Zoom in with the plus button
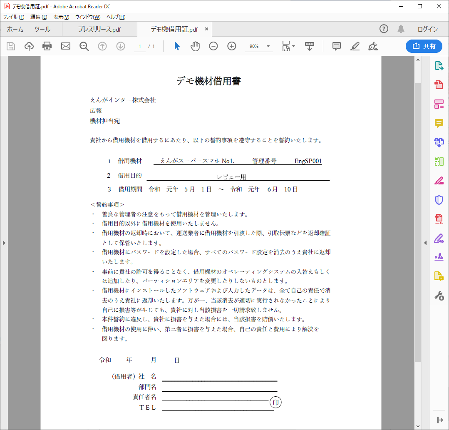The height and width of the screenshot is (430, 449). 232,46
